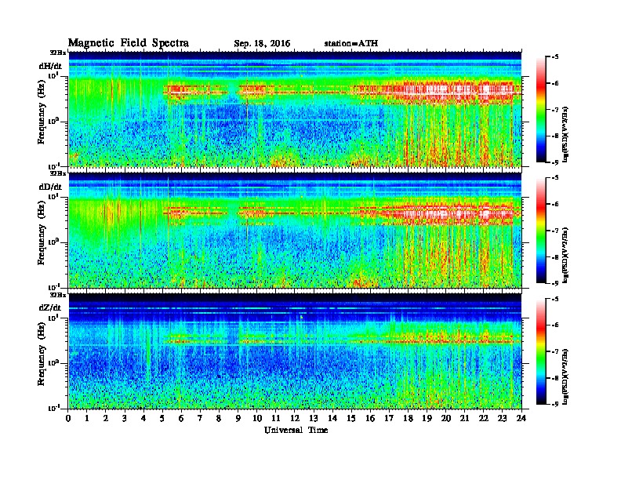Click the -6 tick on the dD/dt color scale
Viewport: 621px width, 480px height.
click(556, 204)
